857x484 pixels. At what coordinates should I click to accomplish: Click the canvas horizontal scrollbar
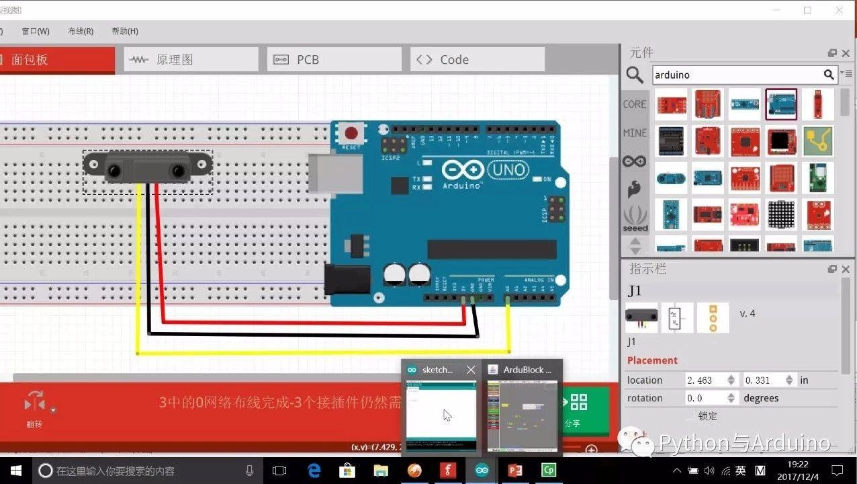208,377
